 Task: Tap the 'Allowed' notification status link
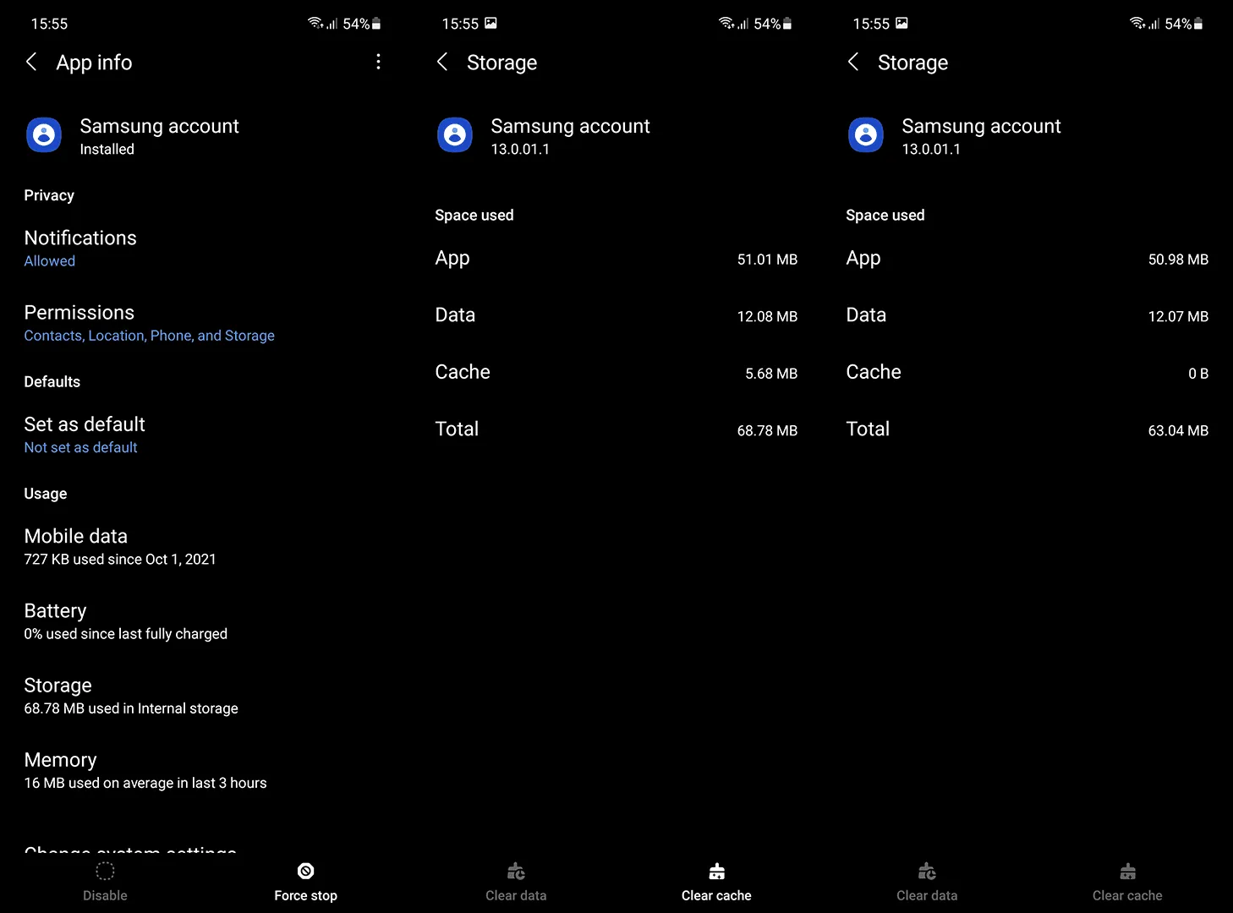point(50,261)
